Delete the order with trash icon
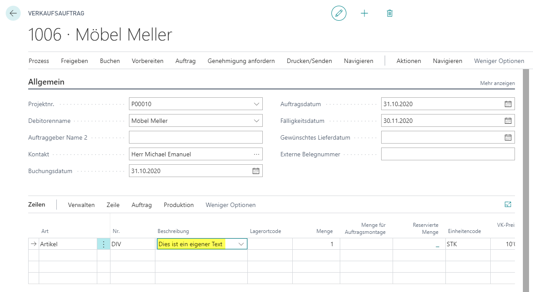533x292 pixels. (x=390, y=13)
